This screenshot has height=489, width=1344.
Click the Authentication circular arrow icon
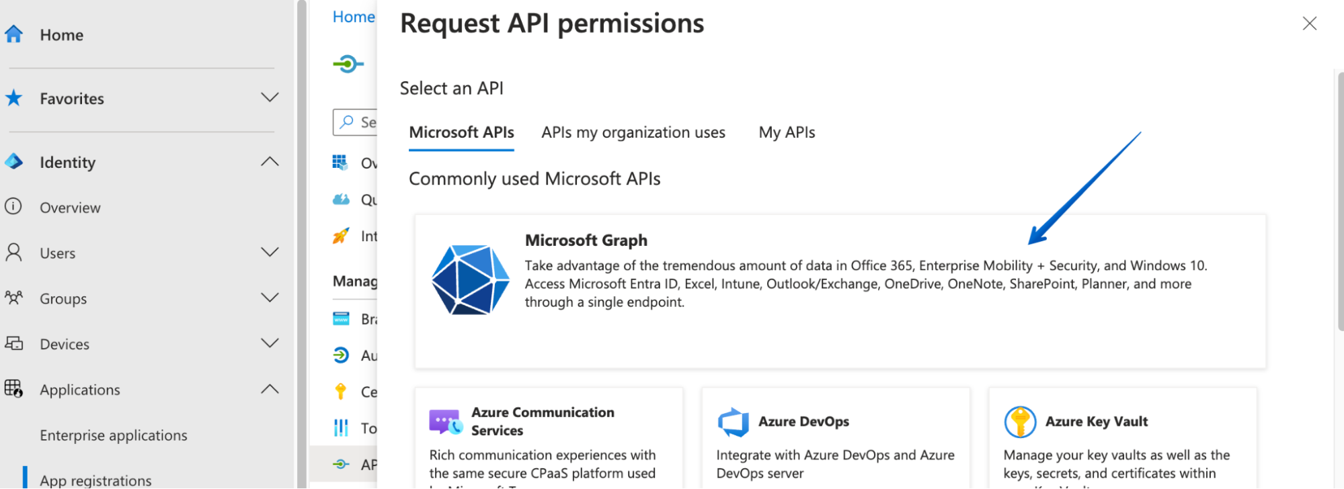click(341, 355)
